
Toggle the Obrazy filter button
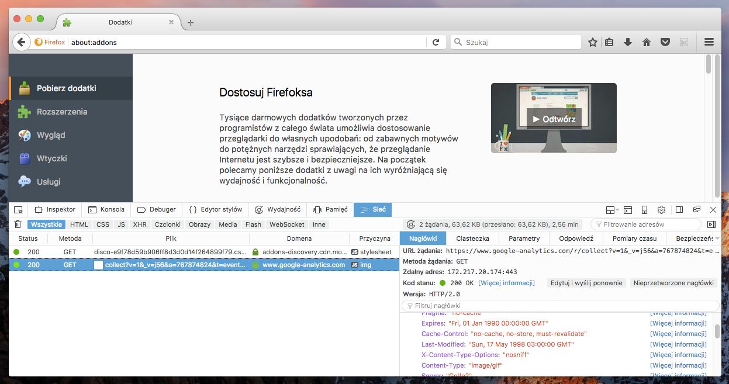click(x=199, y=224)
